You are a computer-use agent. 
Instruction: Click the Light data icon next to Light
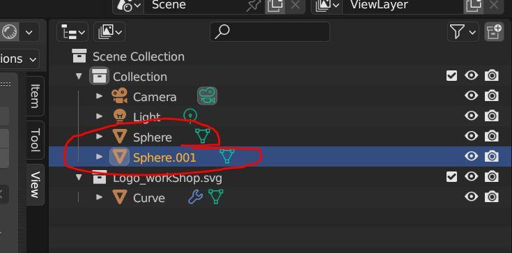(x=190, y=116)
